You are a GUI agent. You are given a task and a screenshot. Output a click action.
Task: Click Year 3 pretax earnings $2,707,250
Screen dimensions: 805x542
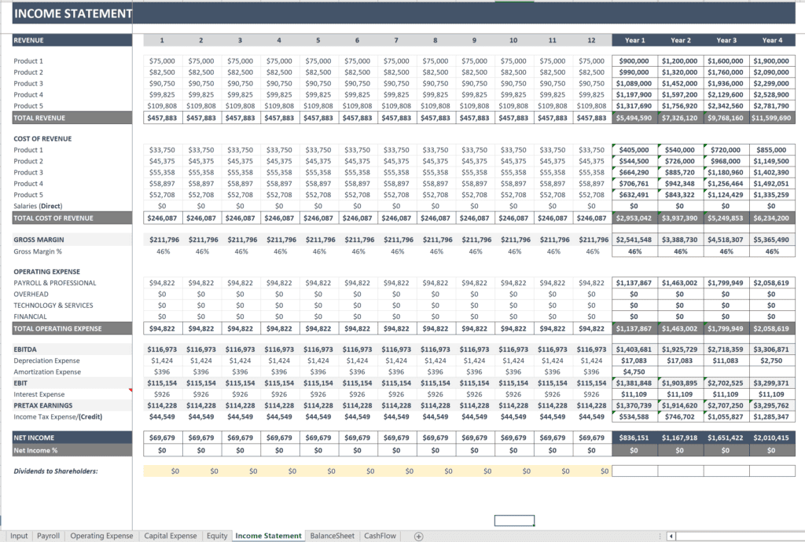point(726,405)
